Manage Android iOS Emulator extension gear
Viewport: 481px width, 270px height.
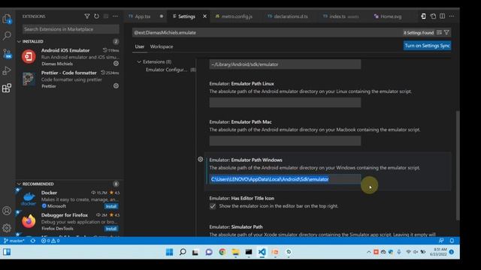116,63
